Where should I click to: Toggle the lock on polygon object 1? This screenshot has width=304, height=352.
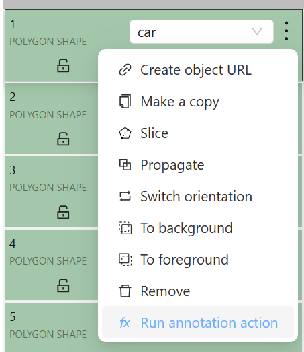pyautogui.click(x=63, y=65)
